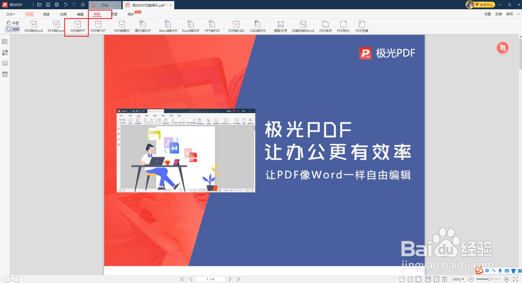Close the 开始 home tab
The width and height of the screenshot is (522, 283).
118,5
